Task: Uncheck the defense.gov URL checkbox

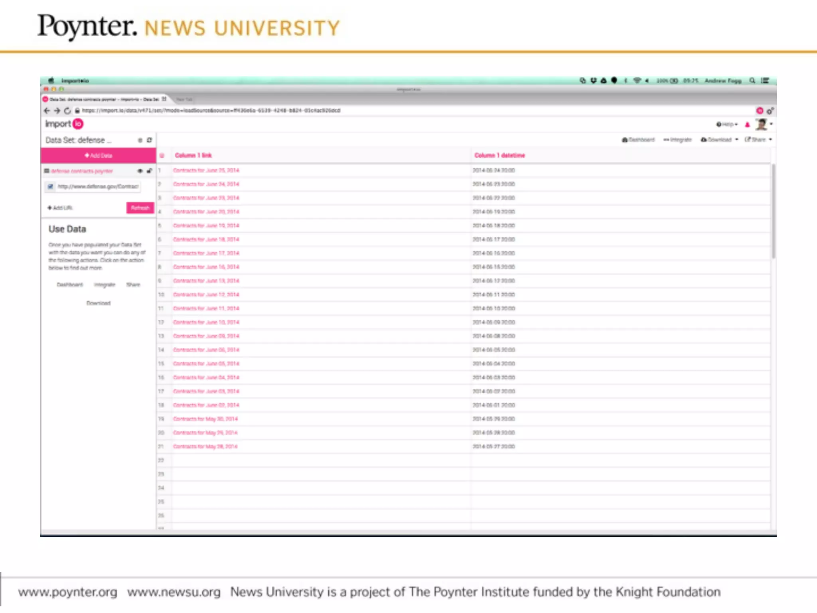Action: pos(50,186)
